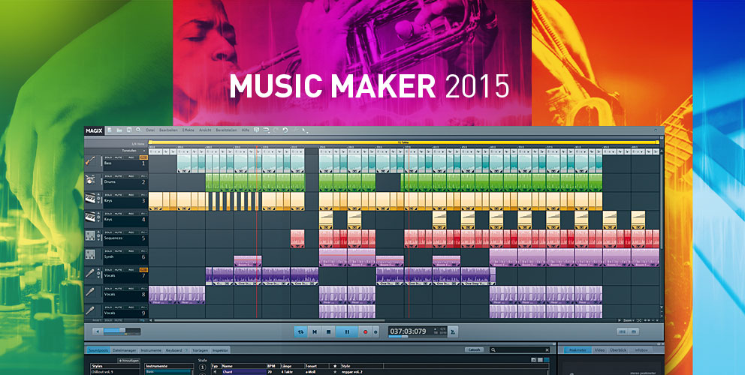
Task: Click the drum kit icon on track 2
Action: pos(90,179)
